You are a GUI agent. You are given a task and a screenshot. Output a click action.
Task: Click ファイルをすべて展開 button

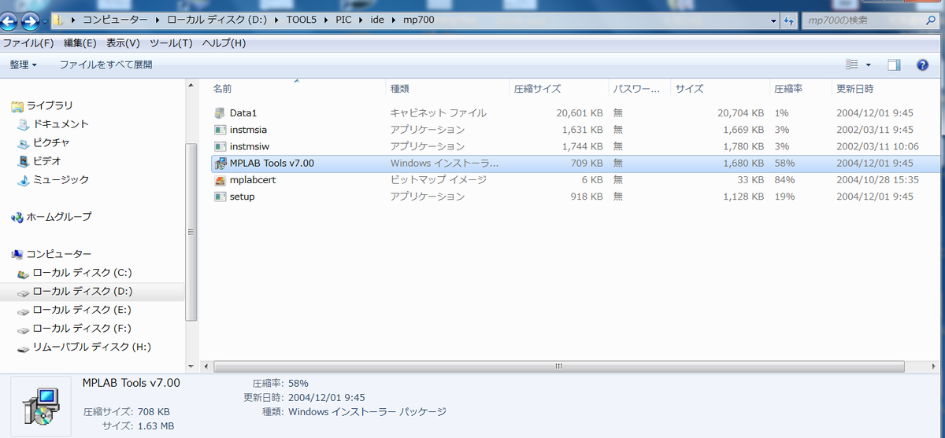coord(106,64)
